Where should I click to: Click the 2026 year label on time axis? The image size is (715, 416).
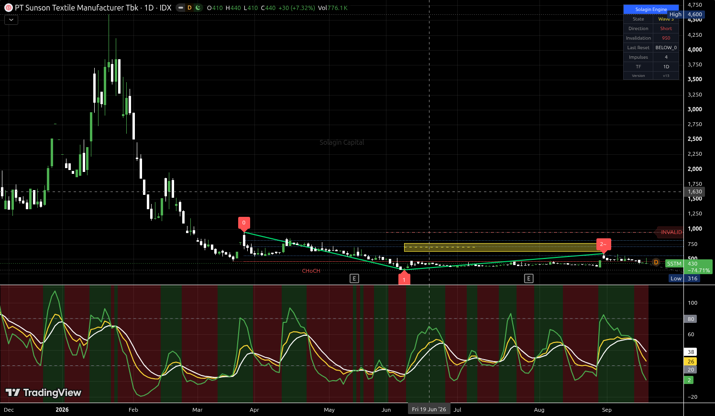tap(62, 410)
